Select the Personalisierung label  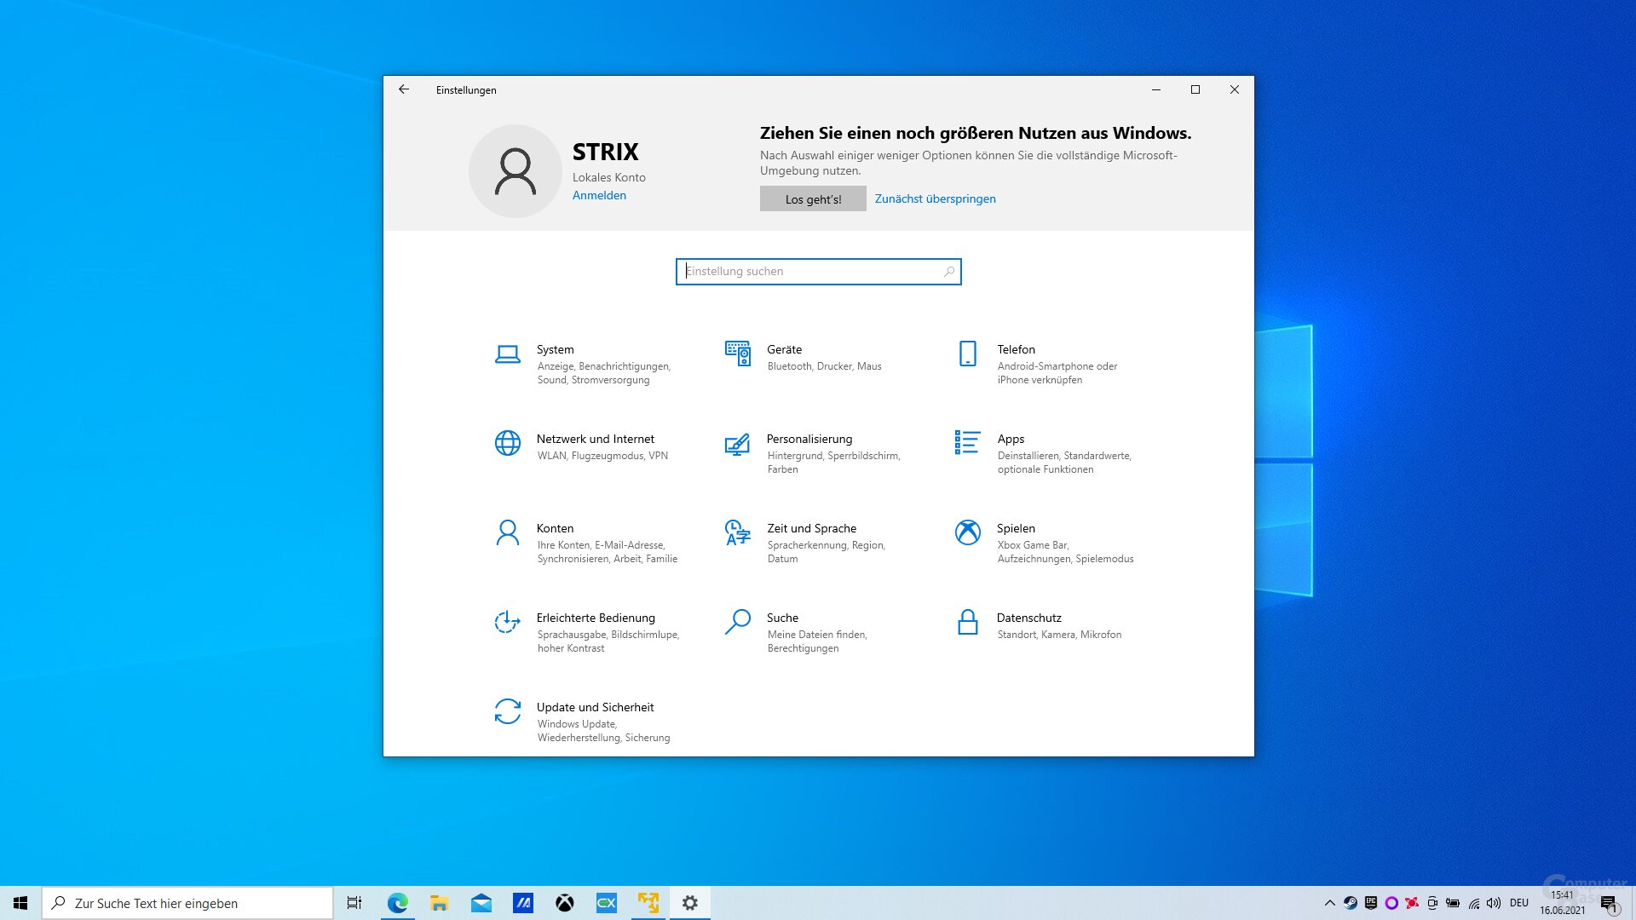(809, 439)
